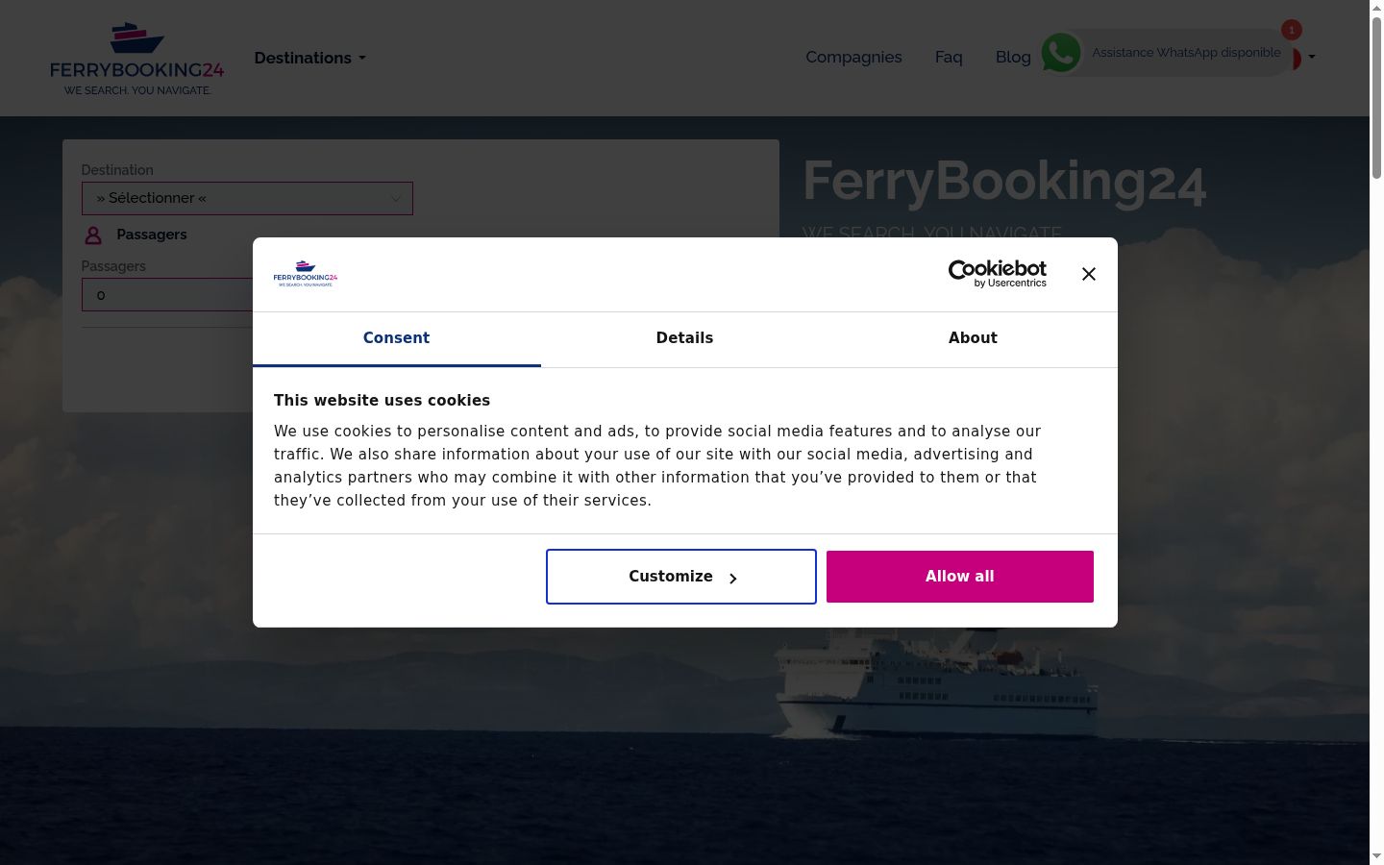
Task: Close the cookie consent dialog
Action: coord(1088,274)
